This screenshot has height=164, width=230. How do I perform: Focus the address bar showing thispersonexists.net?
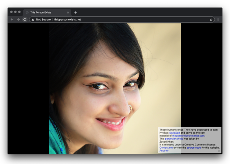point(122,20)
